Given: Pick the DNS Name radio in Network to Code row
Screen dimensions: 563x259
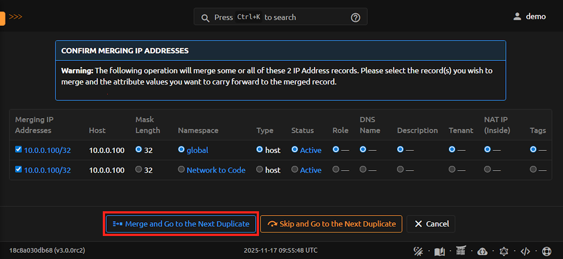Looking at the screenshot, I should coord(363,170).
